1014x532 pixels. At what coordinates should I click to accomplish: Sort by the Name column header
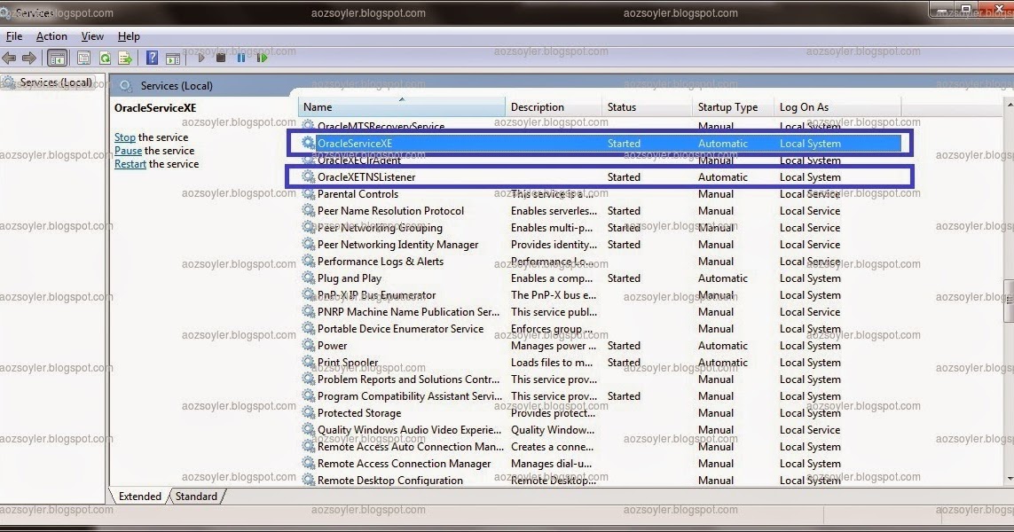pos(402,106)
